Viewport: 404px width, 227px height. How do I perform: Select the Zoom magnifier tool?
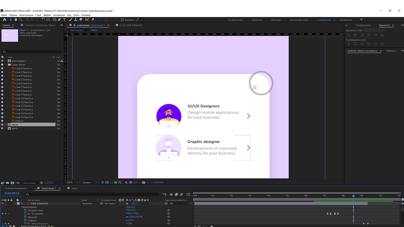click(21, 20)
